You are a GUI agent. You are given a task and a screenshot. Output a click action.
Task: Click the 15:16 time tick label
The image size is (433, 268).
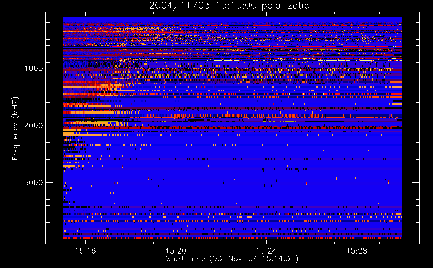85,251
